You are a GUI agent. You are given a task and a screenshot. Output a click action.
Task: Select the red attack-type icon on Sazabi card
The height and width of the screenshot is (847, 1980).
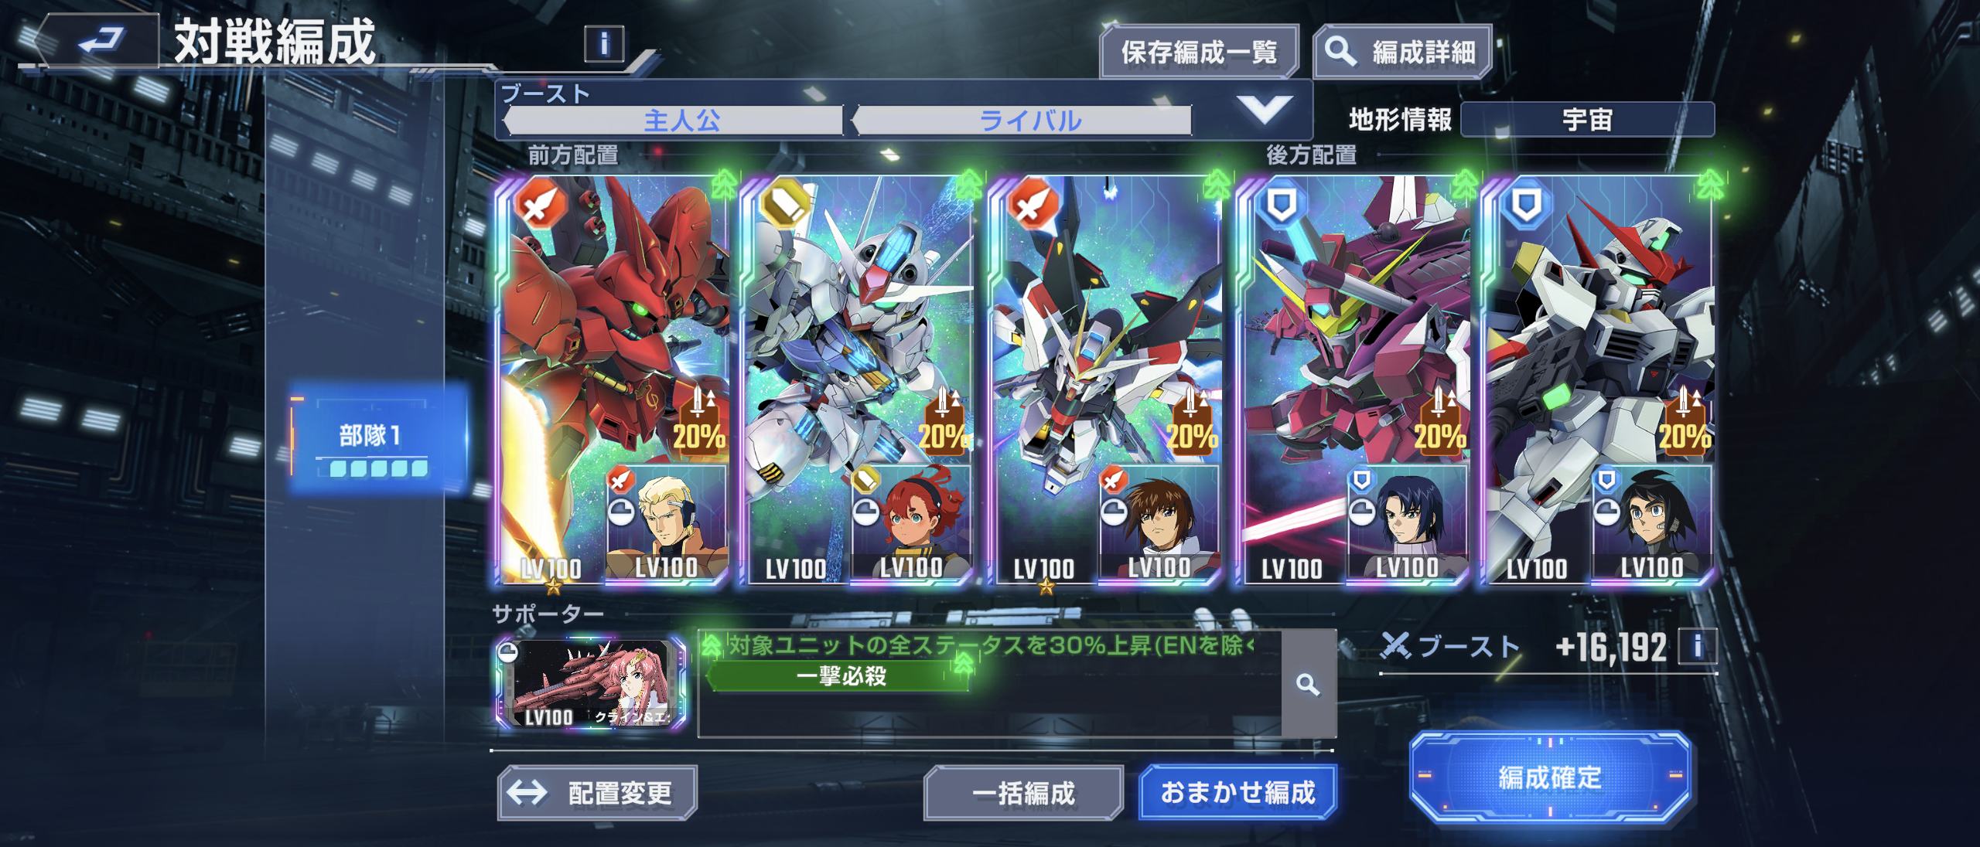tap(541, 204)
